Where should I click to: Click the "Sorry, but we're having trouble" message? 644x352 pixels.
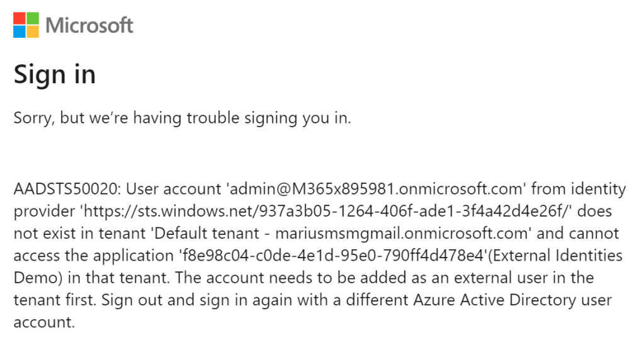click(x=182, y=118)
